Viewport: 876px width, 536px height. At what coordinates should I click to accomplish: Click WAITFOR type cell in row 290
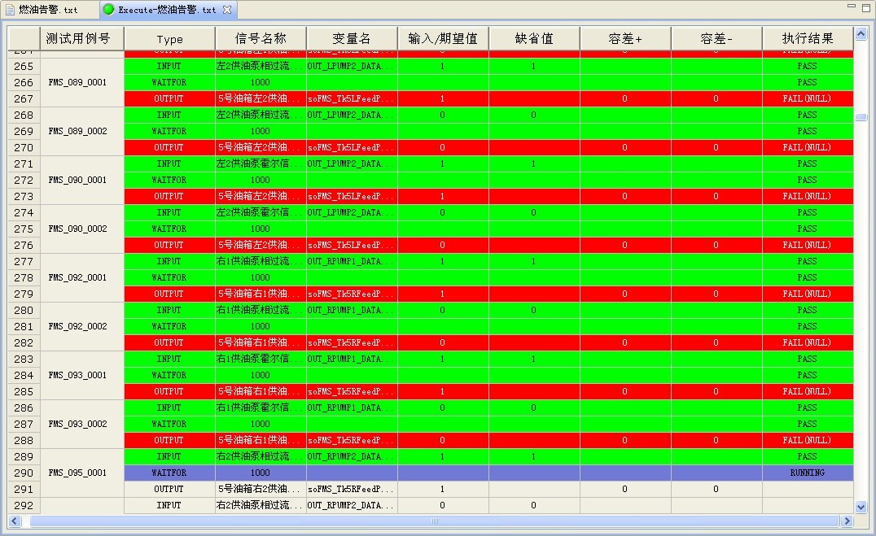[169, 473]
